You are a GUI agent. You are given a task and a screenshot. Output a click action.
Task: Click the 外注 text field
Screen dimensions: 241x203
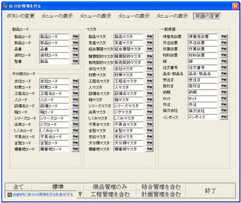click(203, 105)
